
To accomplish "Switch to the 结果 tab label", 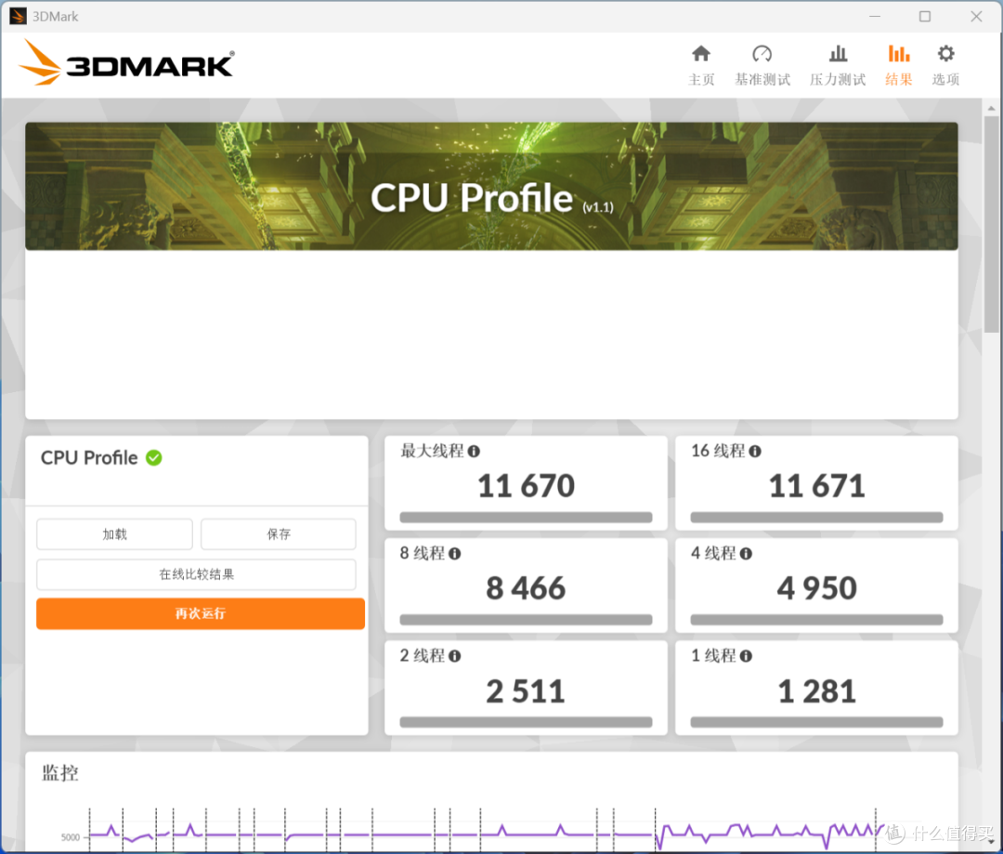I will [899, 79].
